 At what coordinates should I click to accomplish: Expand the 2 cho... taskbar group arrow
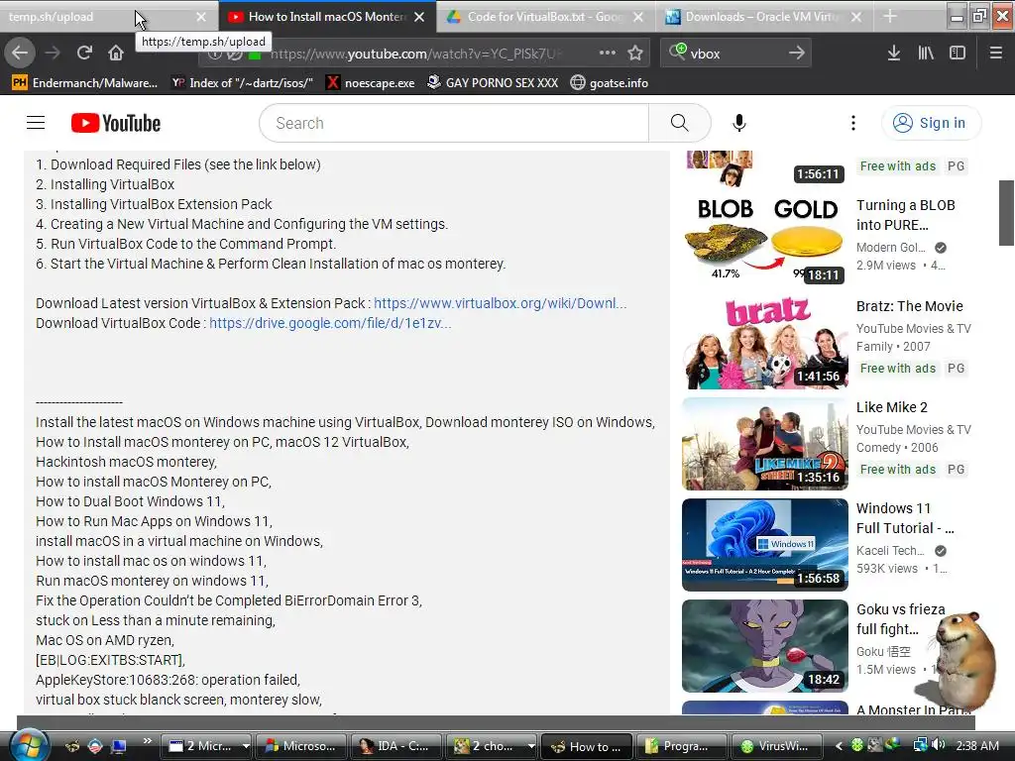(531, 746)
